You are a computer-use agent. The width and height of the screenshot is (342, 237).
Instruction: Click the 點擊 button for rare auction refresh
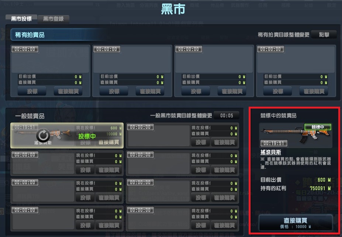pos(324,35)
